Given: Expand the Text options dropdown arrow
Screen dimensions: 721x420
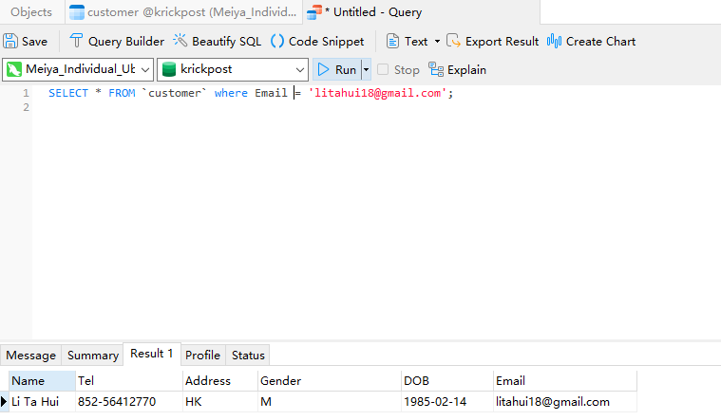Looking at the screenshot, I should [x=437, y=42].
